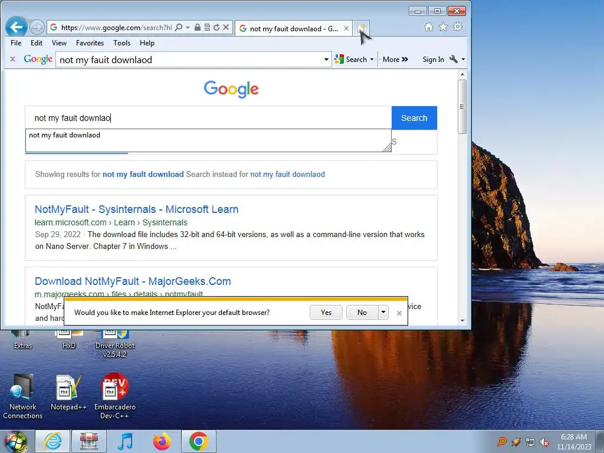Open a new tab button
604x453 pixels.
362,28
